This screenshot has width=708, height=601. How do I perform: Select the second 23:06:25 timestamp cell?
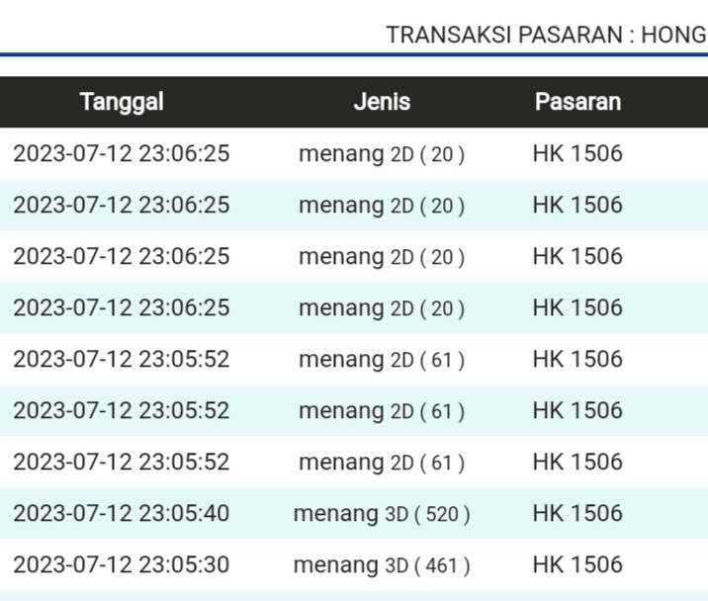point(121,205)
